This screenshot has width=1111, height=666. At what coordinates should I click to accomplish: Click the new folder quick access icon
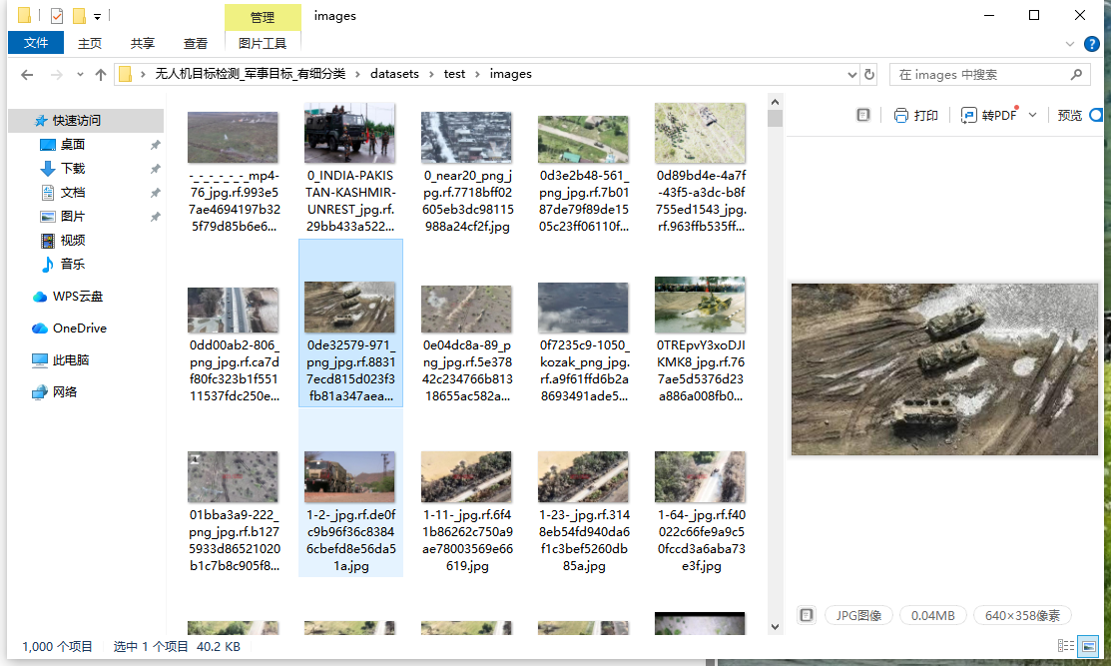(x=79, y=16)
